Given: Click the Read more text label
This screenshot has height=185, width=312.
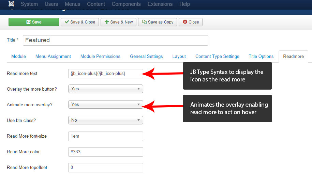Looking at the screenshot, I should pos(22,74).
